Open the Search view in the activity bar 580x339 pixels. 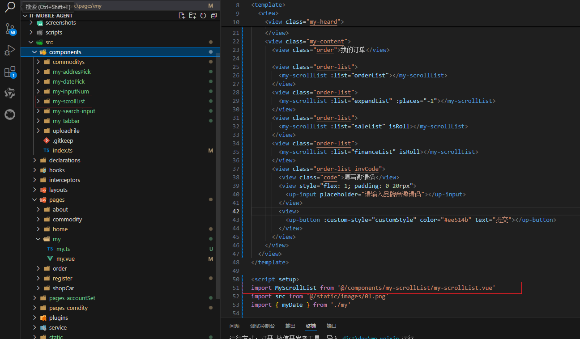pos(10,7)
